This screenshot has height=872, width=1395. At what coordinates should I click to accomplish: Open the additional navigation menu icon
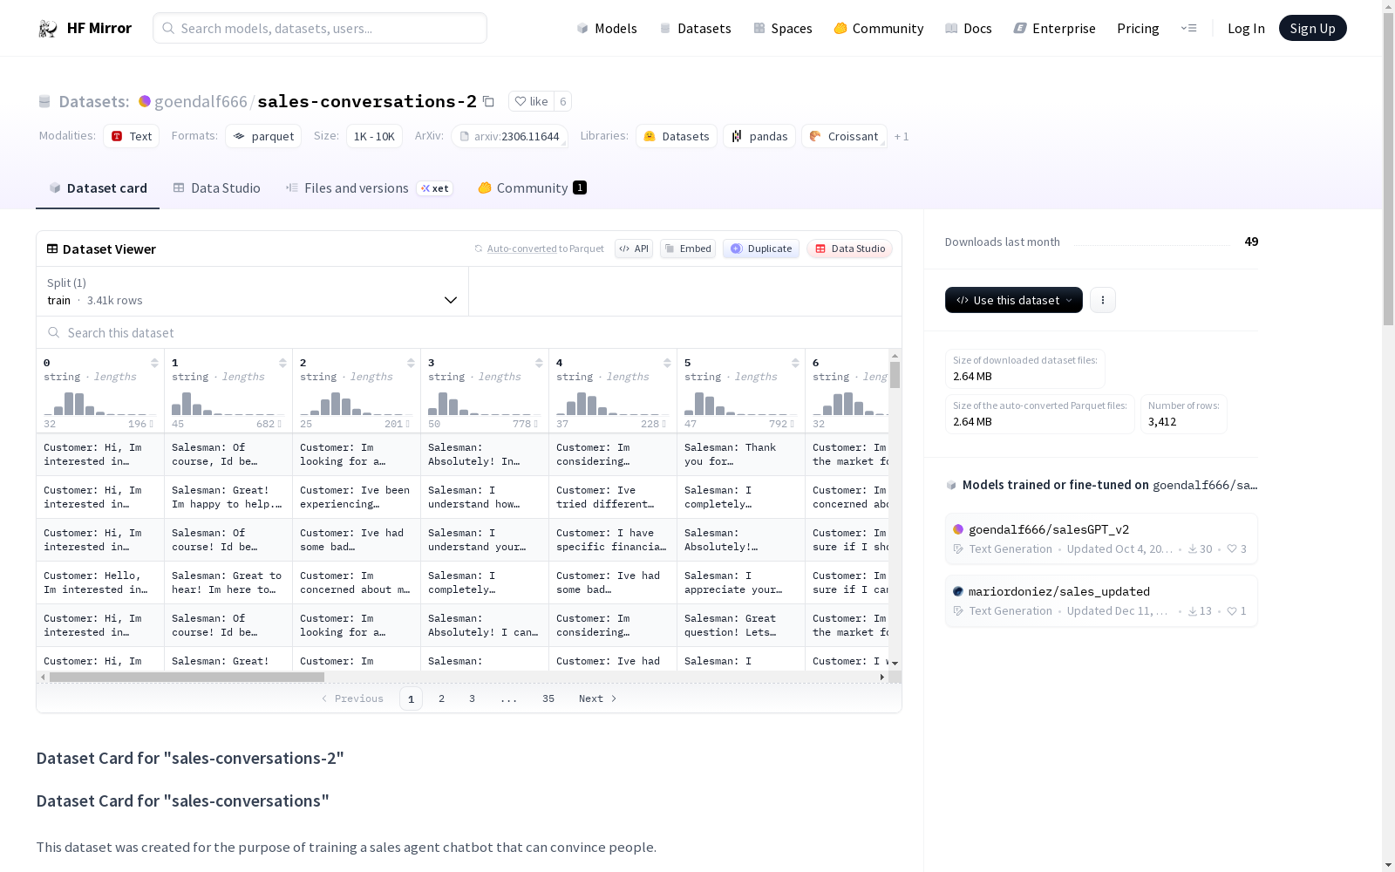(1188, 28)
